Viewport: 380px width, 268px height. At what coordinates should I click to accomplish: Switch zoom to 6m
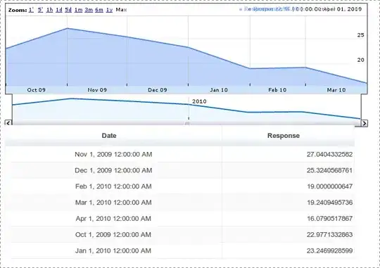(99, 10)
